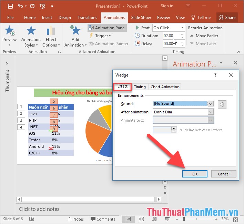
Task: Click horizontal scrollbar left arrow
Action: [19, 199]
